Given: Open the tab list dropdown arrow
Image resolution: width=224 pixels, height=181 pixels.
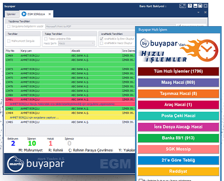Looking at the screenshot, I should [198, 12].
